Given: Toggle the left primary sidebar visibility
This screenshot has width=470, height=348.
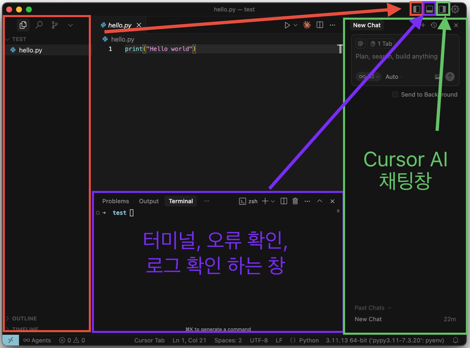Looking at the screenshot, I should tap(416, 9).
